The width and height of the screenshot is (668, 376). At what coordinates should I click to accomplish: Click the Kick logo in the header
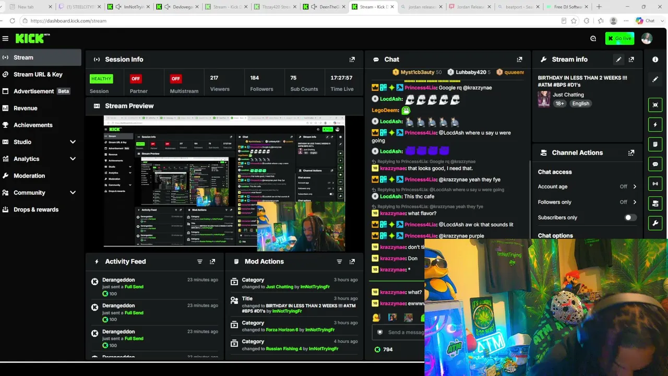(x=32, y=38)
